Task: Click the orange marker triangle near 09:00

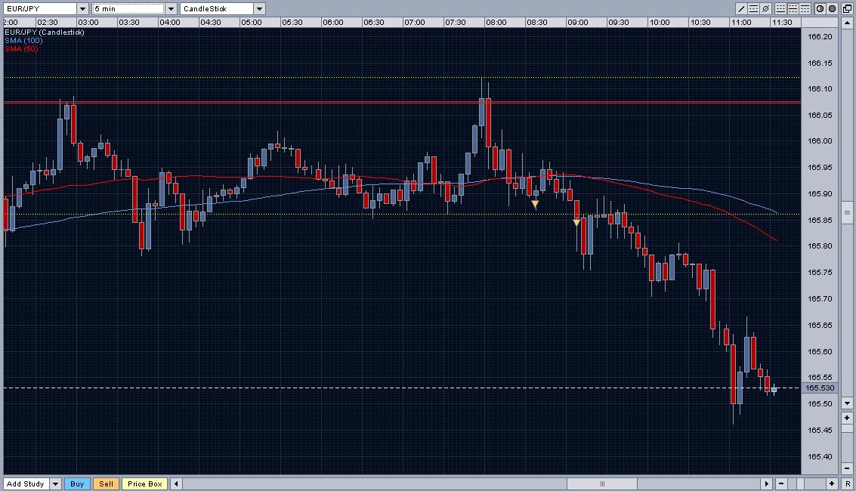Action: 576,223
